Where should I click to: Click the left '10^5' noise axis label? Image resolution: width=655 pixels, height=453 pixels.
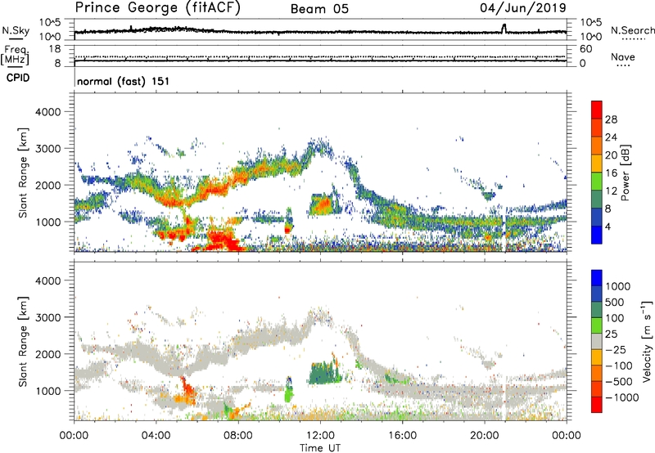(x=50, y=22)
